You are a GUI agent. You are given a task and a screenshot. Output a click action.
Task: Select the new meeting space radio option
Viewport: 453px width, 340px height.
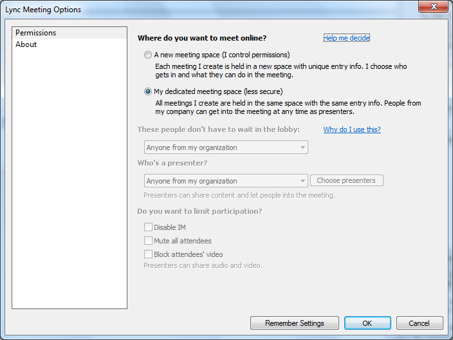pyautogui.click(x=149, y=55)
